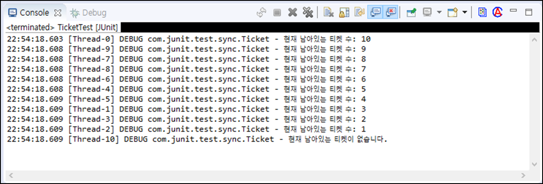Screen dimensions: 543x184
Task: Select the Thread-7 log line
Action: pos(186,59)
